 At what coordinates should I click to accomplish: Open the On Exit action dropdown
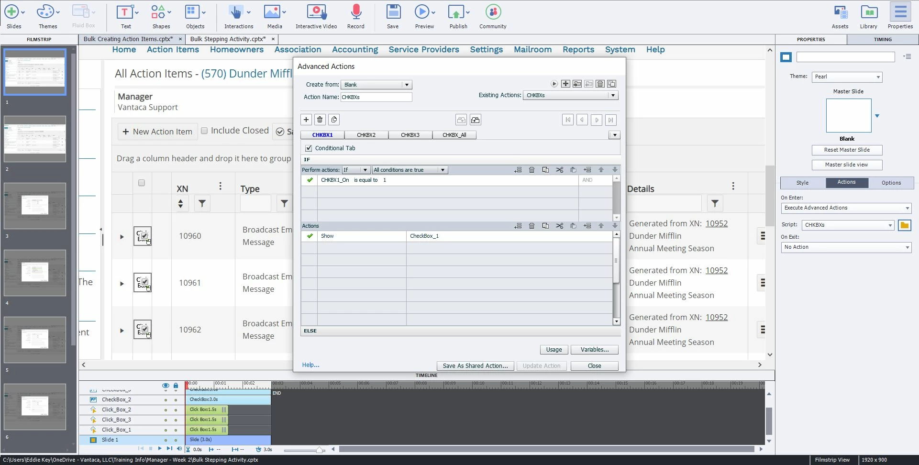[x=846, y=247]
